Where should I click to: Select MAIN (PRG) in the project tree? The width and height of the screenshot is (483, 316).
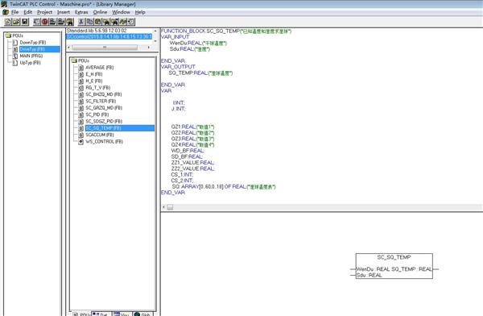click(x=31, y=56)
